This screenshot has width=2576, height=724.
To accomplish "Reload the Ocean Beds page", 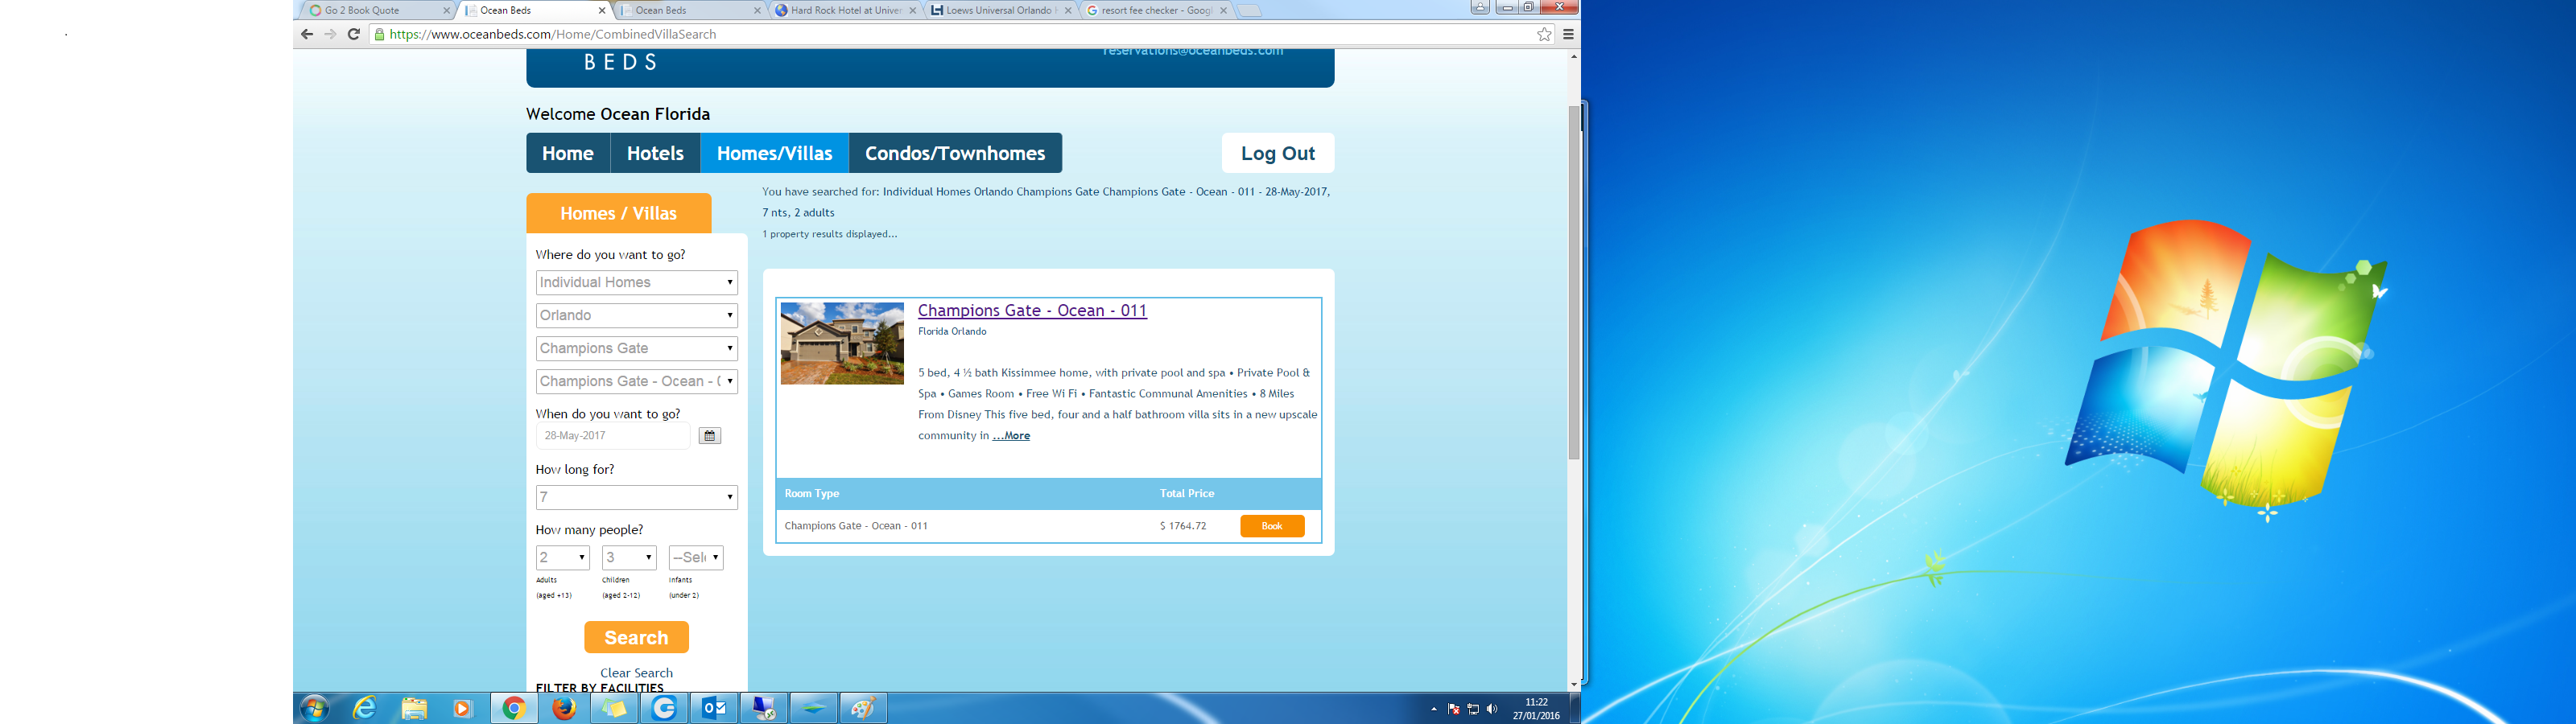I will tap(353, 34).
